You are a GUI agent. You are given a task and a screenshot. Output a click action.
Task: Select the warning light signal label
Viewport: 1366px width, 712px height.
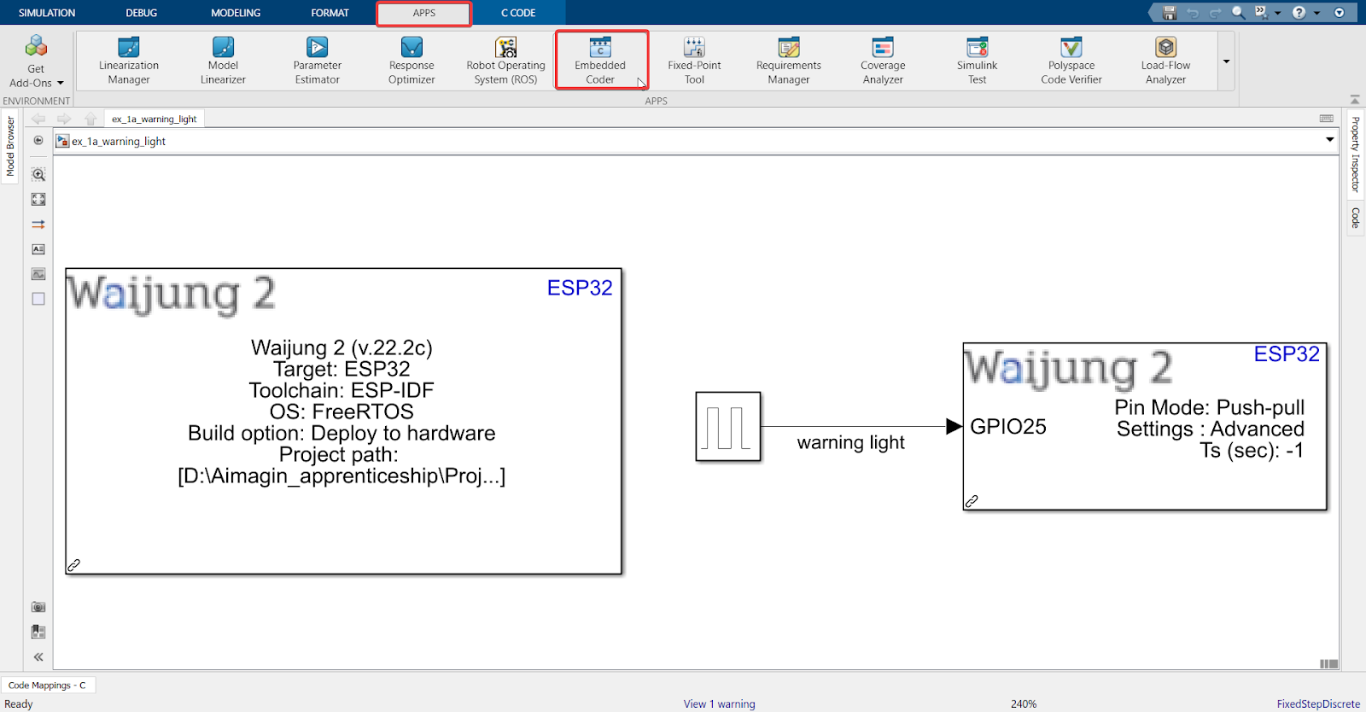click(850, 442)
